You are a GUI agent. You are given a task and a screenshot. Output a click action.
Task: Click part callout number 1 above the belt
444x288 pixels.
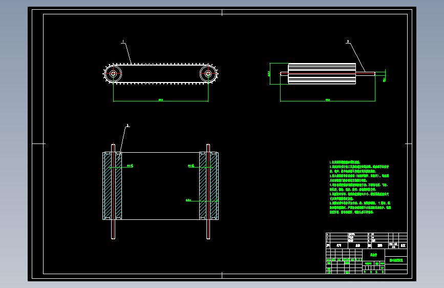point(123,42)
